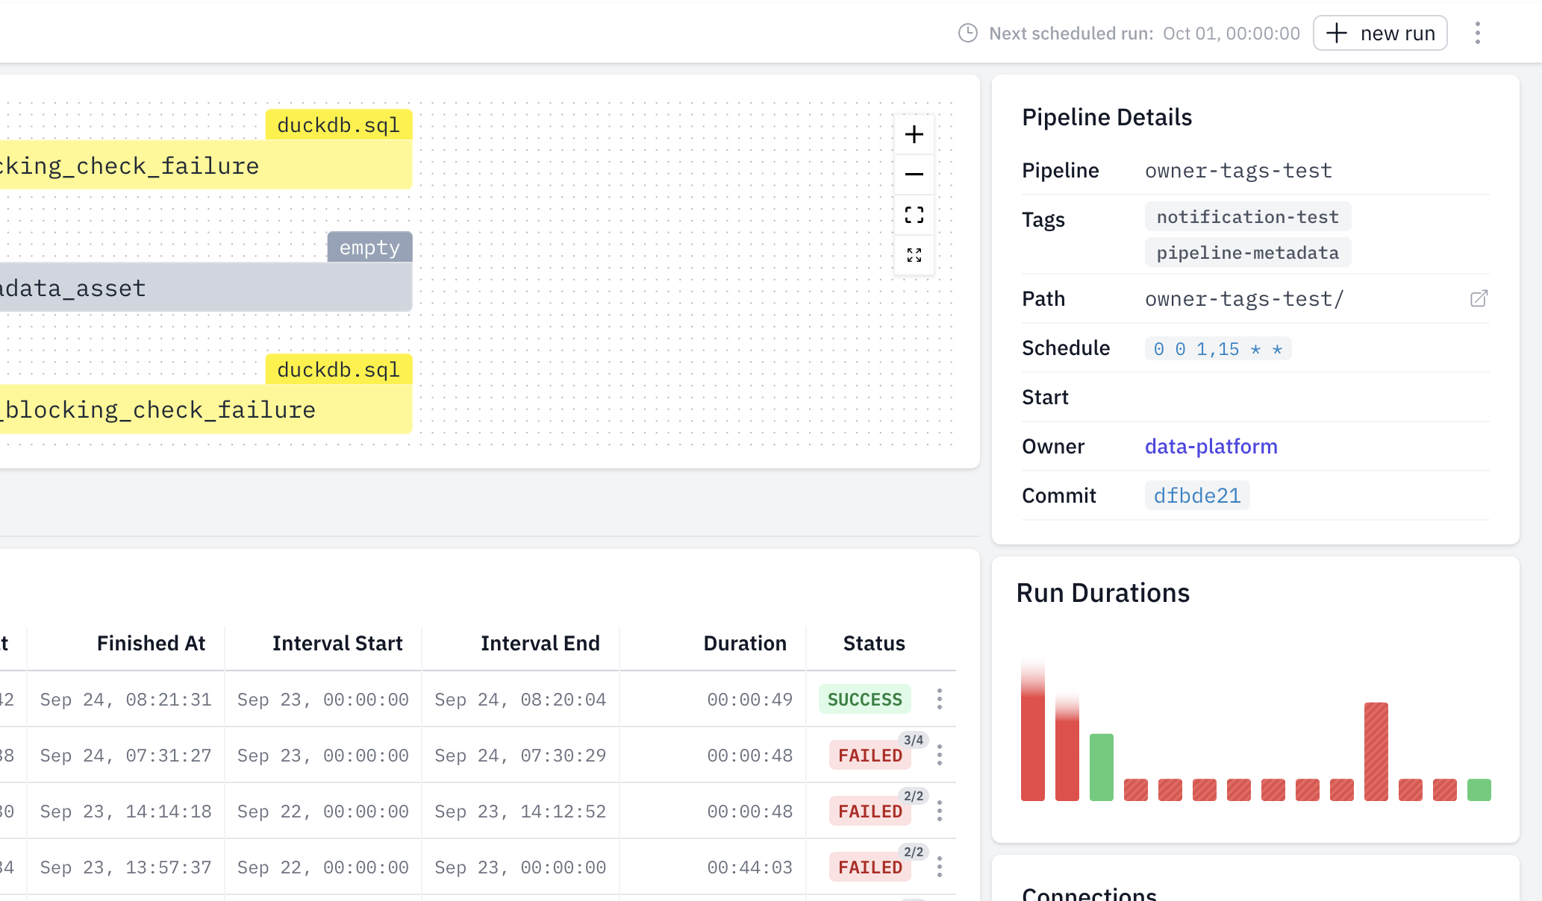Viewport: 1542px width, 901px height.
Task: Zoom out of the pipeline graph
Action: point(914,175)
